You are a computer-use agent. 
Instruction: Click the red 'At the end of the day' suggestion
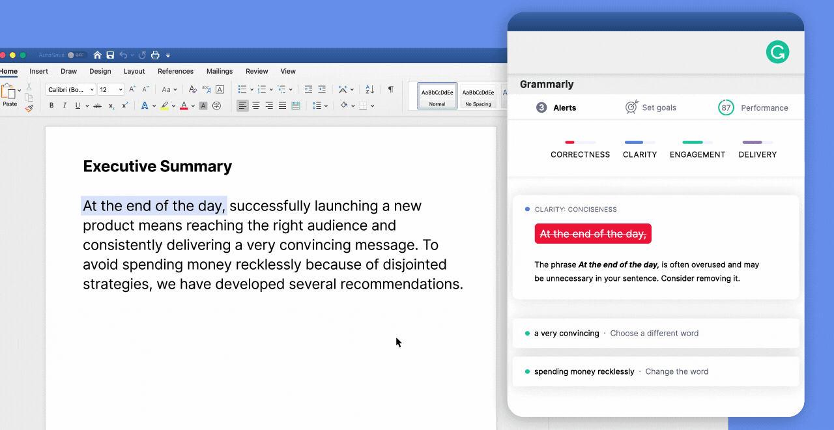point(593,233)
